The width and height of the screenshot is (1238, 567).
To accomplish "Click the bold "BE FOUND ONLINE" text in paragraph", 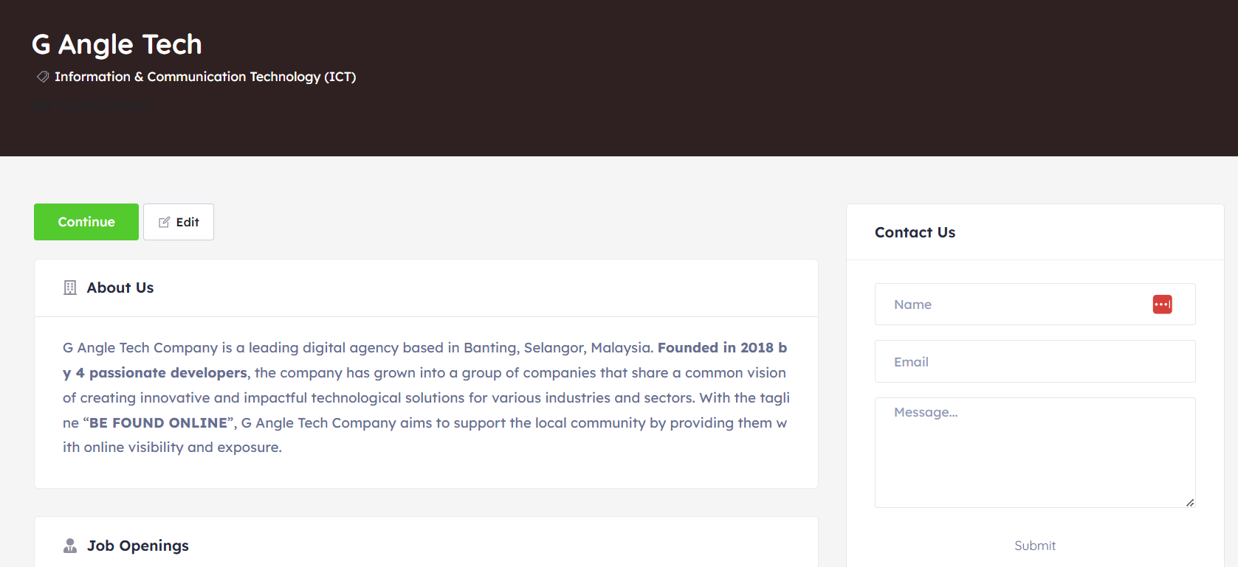I will pos(158,422).
